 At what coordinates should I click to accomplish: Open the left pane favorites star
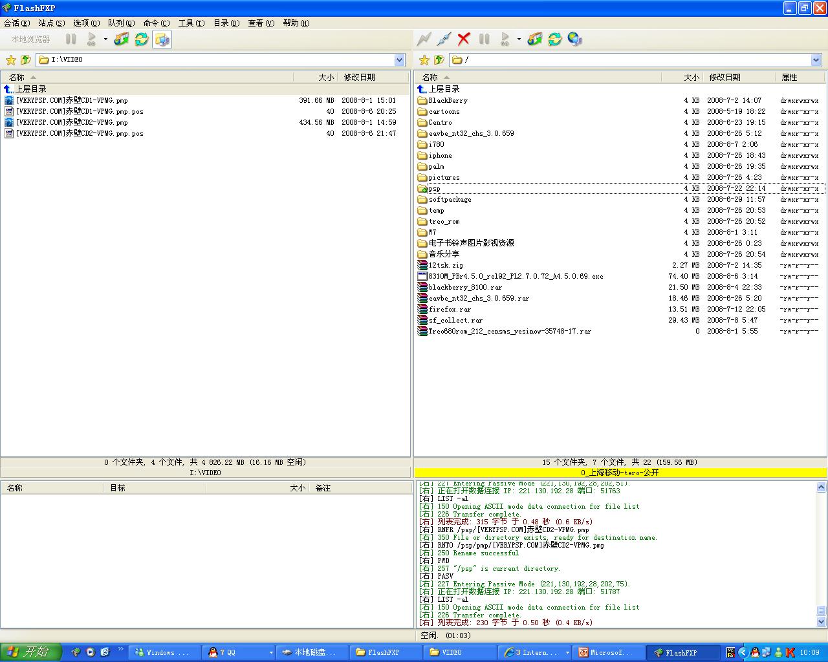(11, 60)
